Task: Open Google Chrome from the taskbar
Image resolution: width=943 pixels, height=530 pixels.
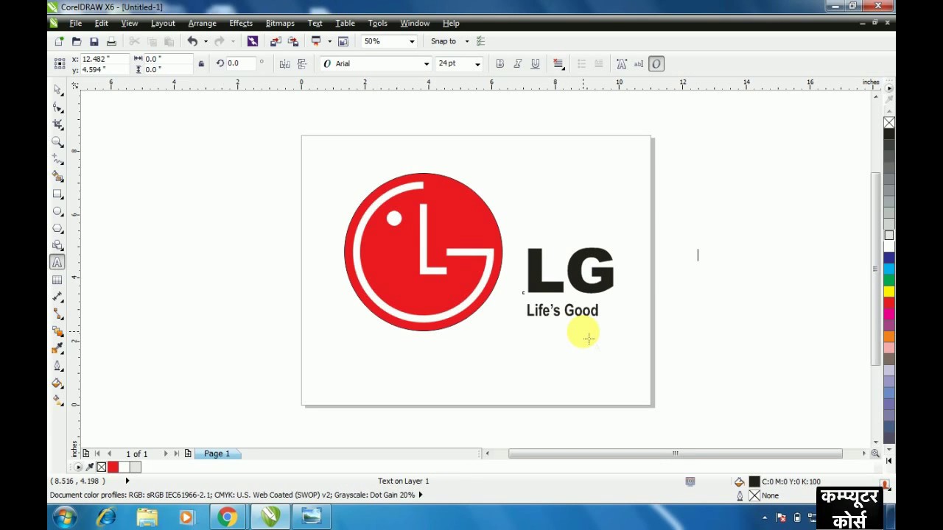Action: coord(228,517)
